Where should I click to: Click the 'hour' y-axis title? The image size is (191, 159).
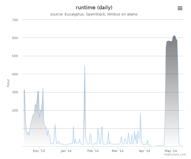tap(8, 83)
